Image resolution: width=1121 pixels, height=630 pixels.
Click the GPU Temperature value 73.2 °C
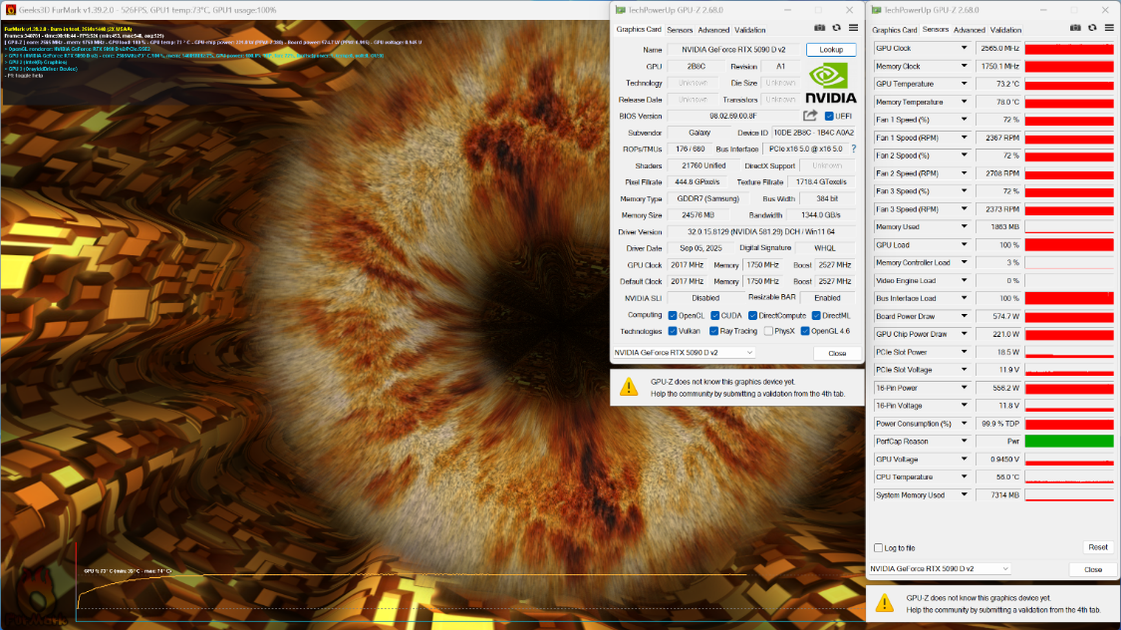click(x=998, y=84)
